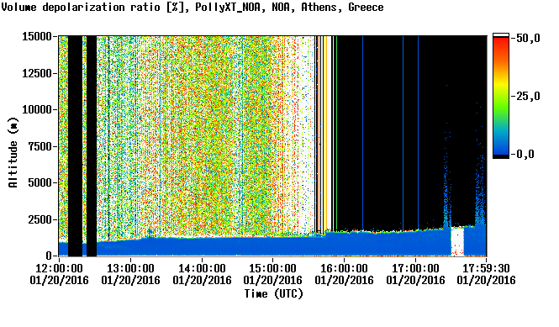Click the Altitude (m) axis title
The height and width of the screenshot is (327, 559).
coord(13,152)
